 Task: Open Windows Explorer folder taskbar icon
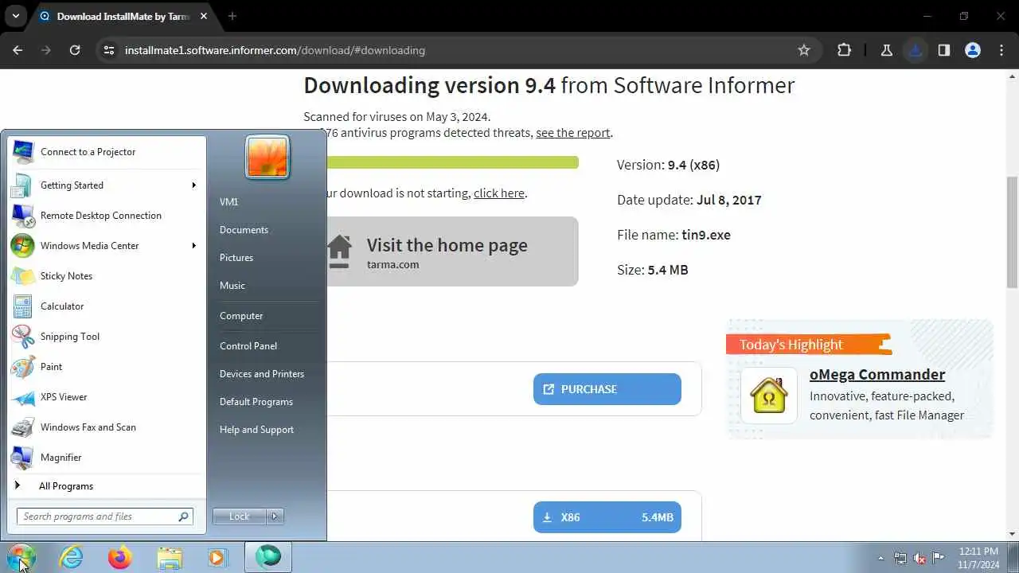pyautogui.click(x=170, y=557)
